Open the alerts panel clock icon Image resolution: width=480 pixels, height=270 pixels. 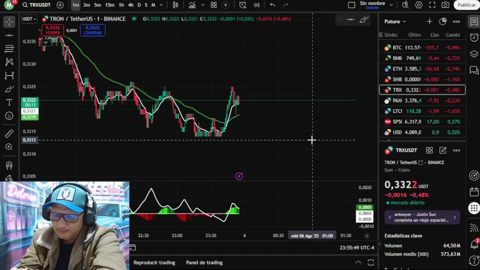474,37
